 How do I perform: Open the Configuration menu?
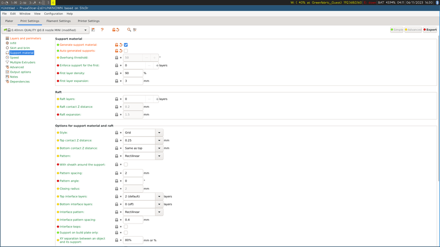(53, 14)
